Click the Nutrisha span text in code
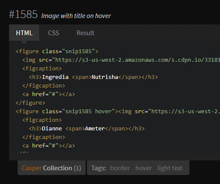 (105, 77)
